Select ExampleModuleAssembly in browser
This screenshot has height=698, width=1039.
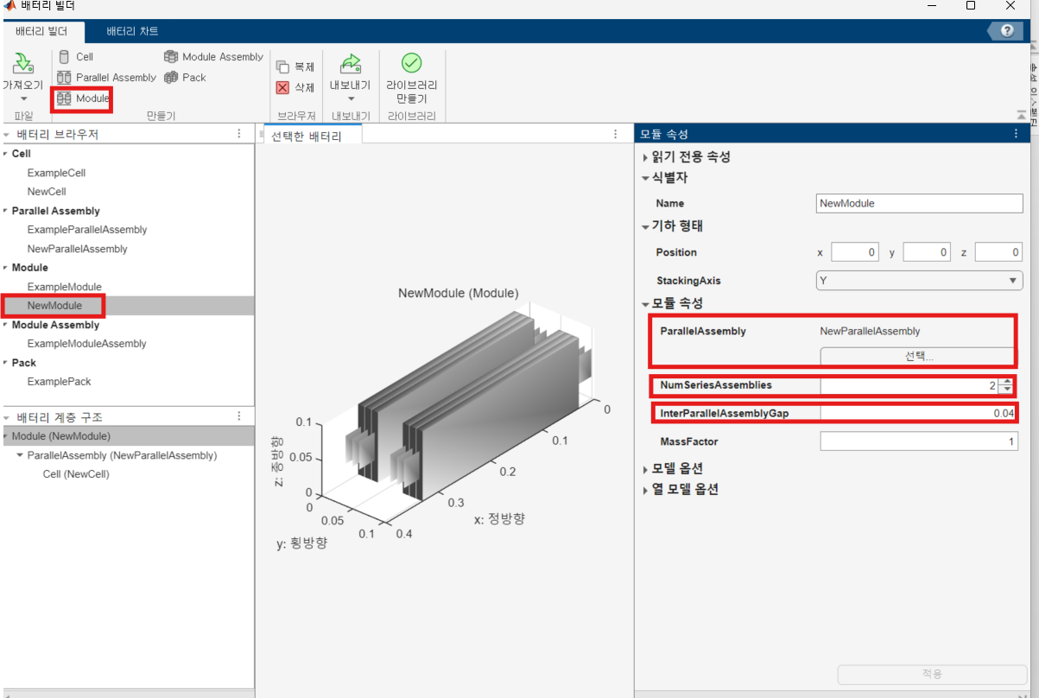(87, 344)
